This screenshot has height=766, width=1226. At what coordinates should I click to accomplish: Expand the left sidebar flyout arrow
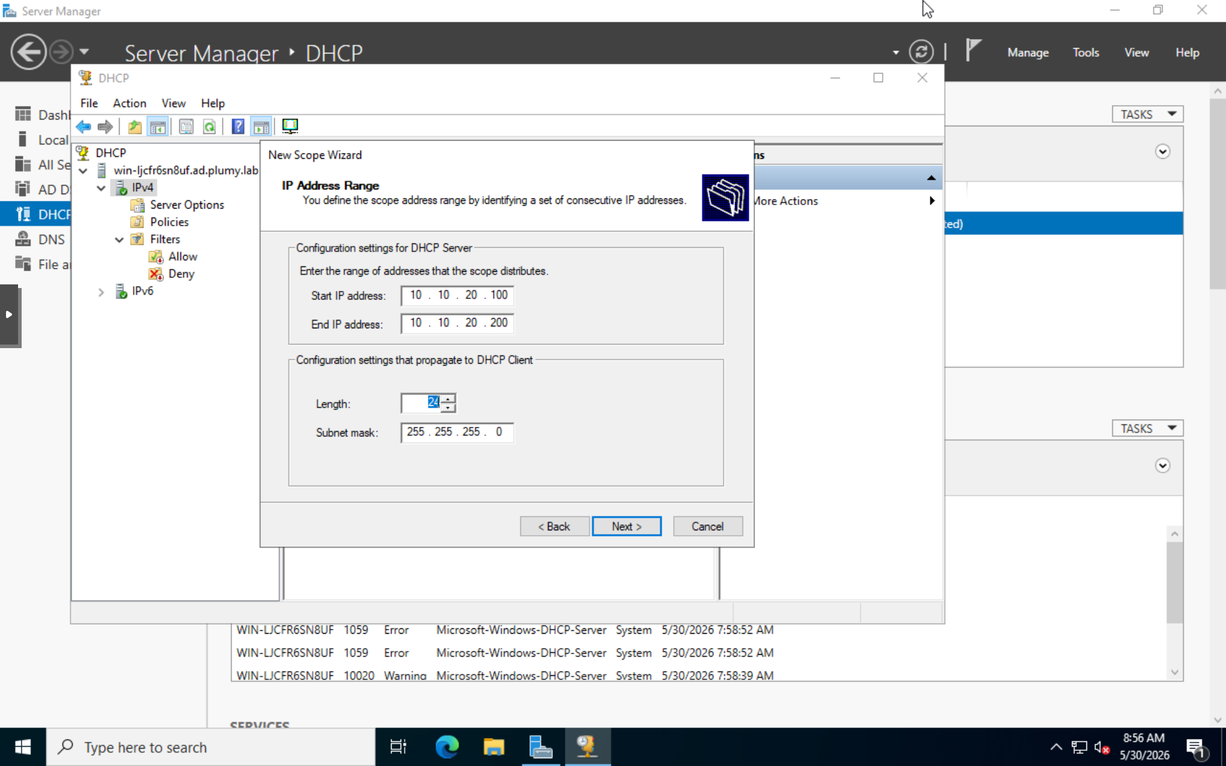pos(9,315)
